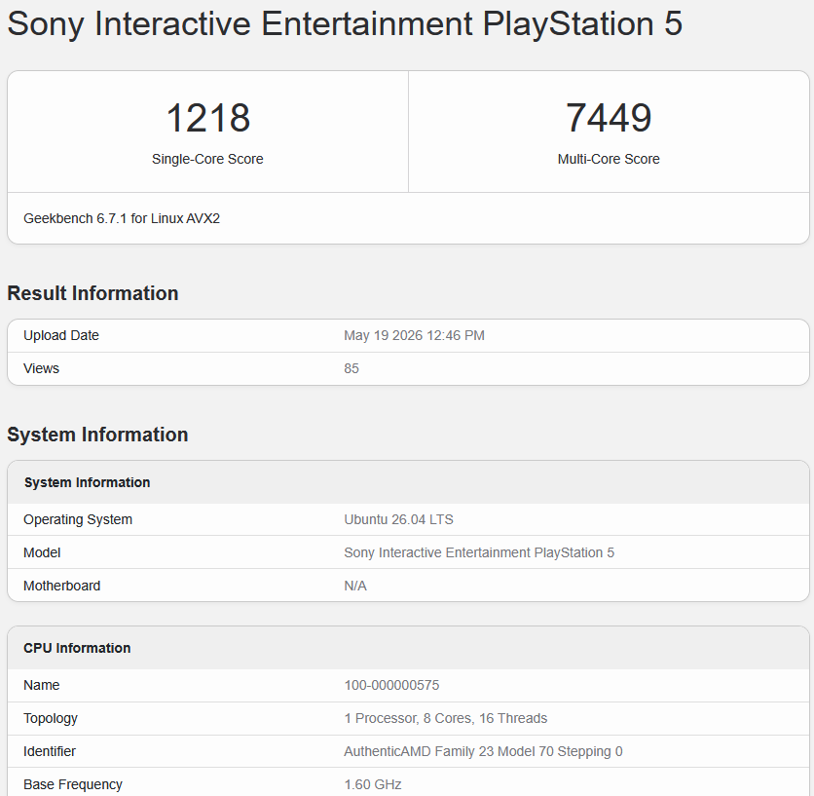Select the Topology label
This screenshot has width=814, height=796.
coord(51,719)
